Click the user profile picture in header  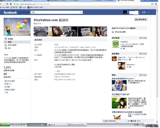[x=125, y=12]
